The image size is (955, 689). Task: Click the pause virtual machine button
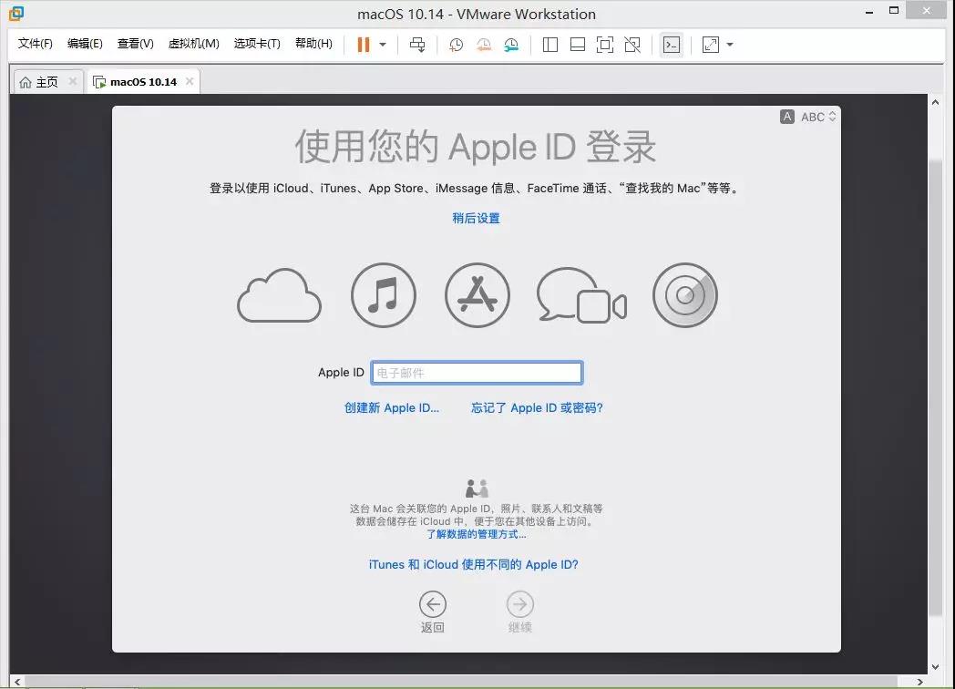(x=363, y=45)
